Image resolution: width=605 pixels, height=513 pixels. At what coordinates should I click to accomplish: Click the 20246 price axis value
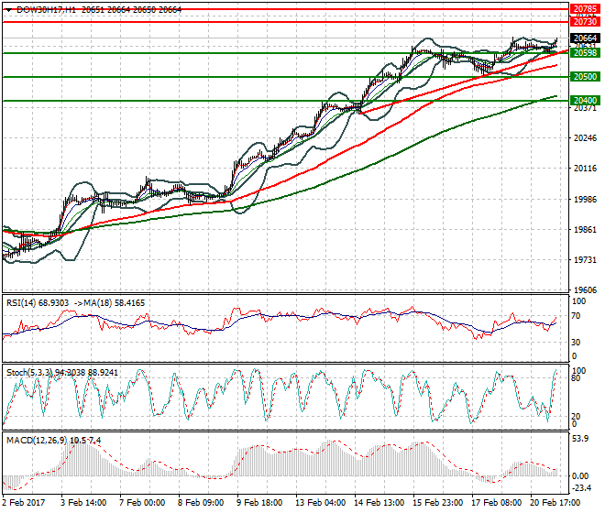coord(585,138)
